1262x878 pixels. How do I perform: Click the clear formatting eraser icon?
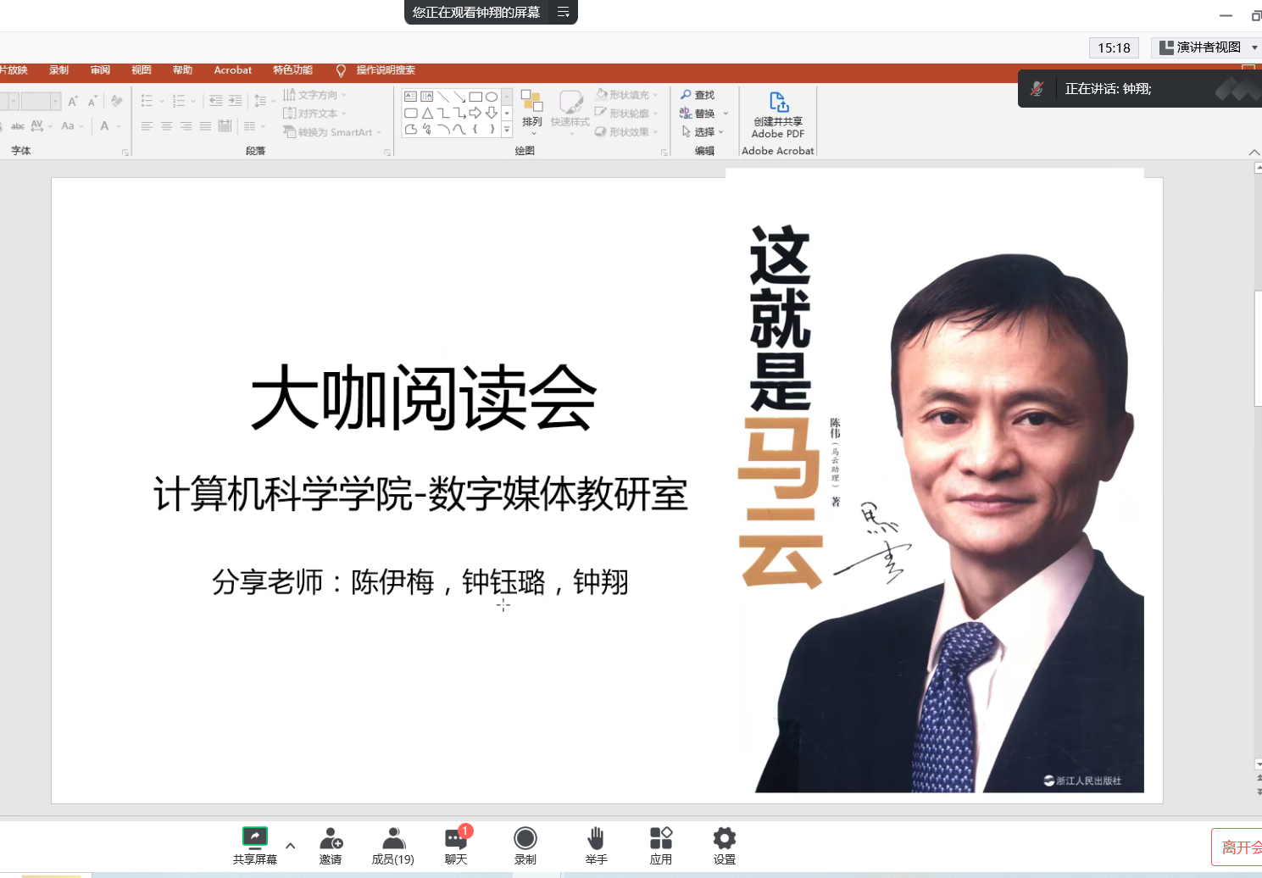[117, 102]
